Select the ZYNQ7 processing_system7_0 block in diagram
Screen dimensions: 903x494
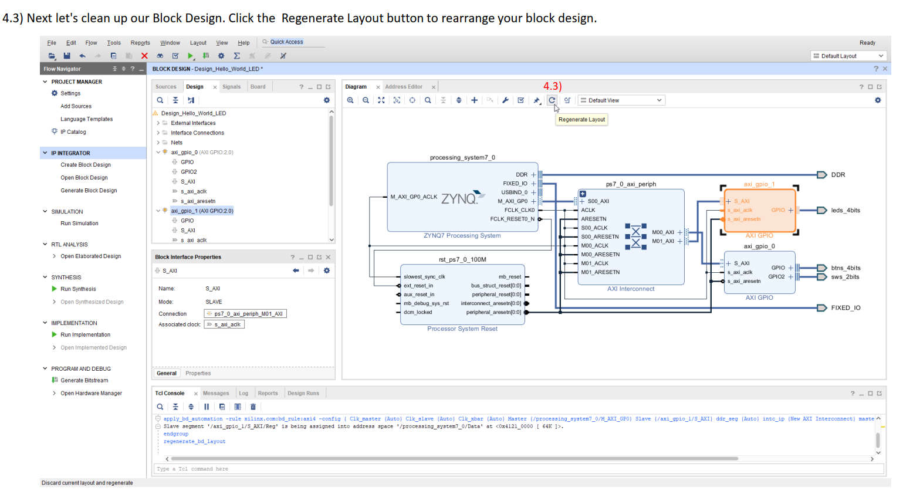coord(462,197)
